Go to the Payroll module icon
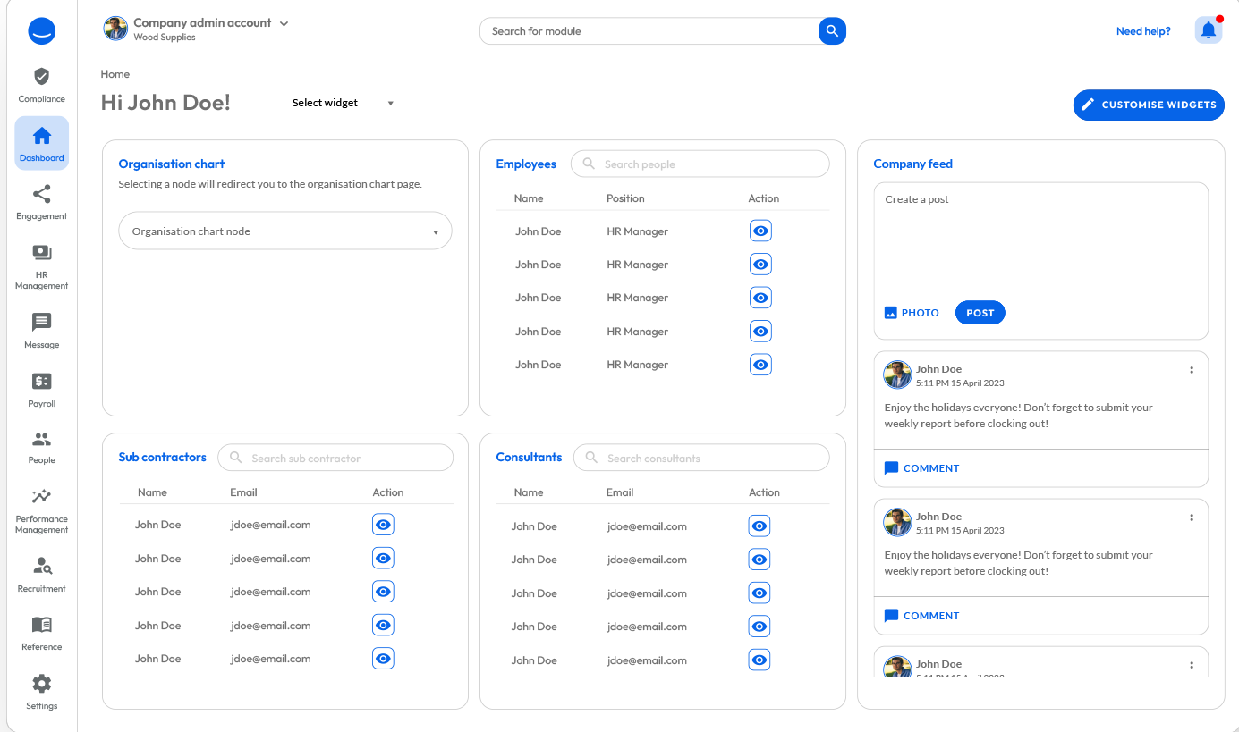The height and width of the screenshot is (732, 1239). pyautogui.click(x=41, y=382)
